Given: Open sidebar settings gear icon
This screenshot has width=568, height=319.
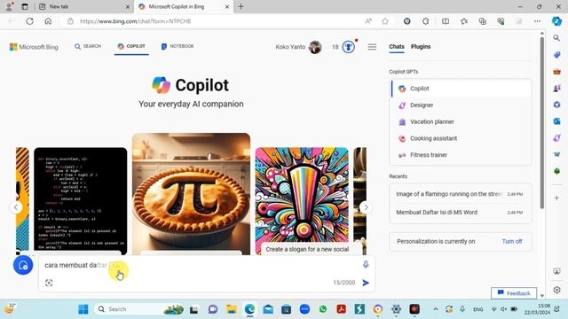Looking at the screenshot, I should click(x=556, y=290).
